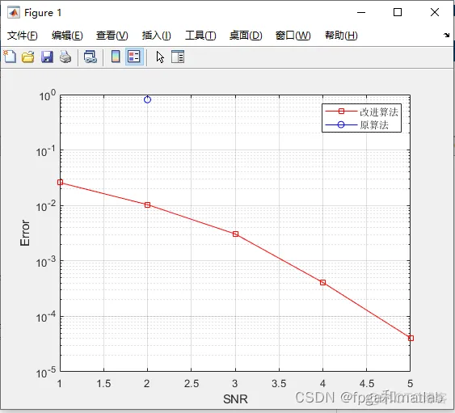Click the Link Plot toolbar icon
This screenshot has height=413, width=455.
pyautogui.click(x=91, y=57)
